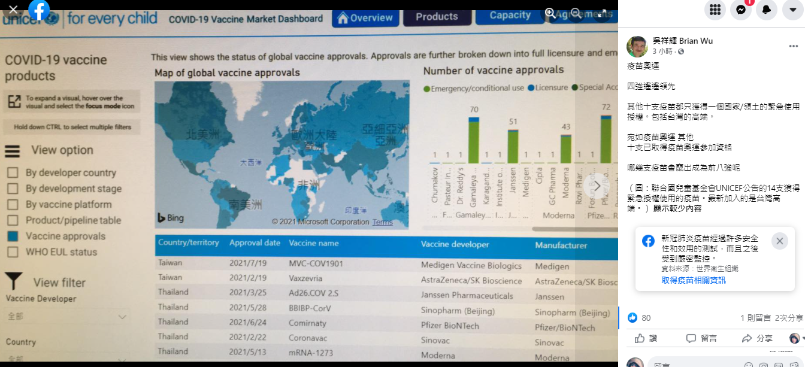
Task: Open the account dropdown arrow
Action: 793,10
